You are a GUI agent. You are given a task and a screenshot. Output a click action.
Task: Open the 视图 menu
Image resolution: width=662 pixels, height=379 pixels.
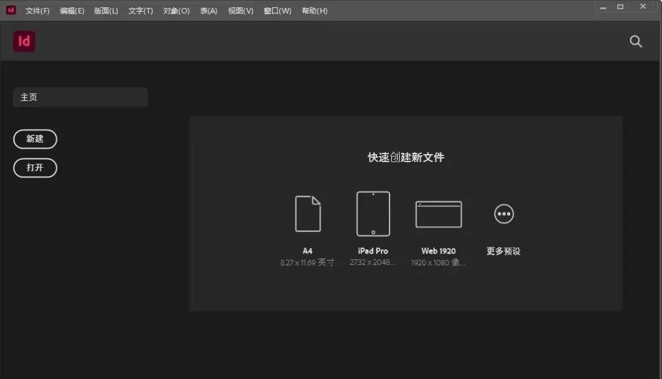242,10
